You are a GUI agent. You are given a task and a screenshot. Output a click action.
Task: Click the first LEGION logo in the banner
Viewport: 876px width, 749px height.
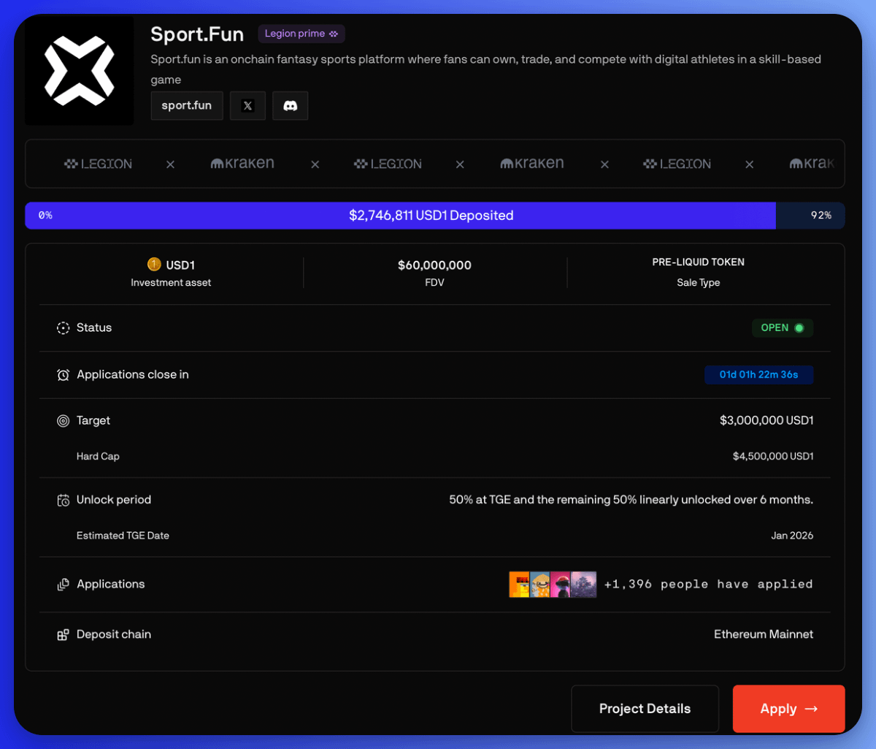click(98, 164)
